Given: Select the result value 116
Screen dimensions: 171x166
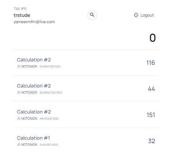Looking at the screenshot, I should coord(151,63).
